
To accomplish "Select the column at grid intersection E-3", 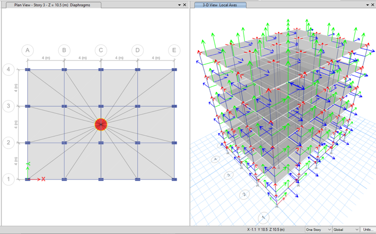I will pyautogui.click(x=174, y=106).
